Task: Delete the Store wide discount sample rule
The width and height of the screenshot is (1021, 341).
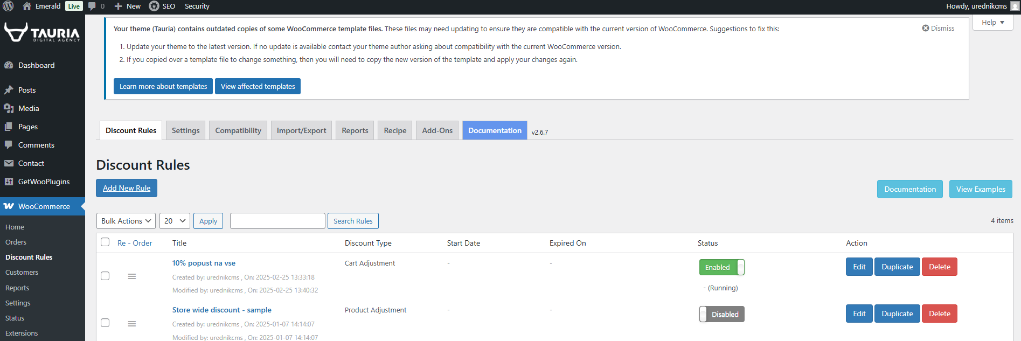Action: [x=939, y=314]
